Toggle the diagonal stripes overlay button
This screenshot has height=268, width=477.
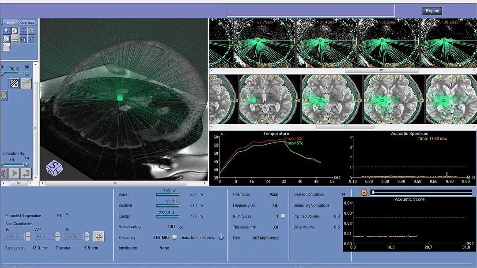tap(15, 83)
